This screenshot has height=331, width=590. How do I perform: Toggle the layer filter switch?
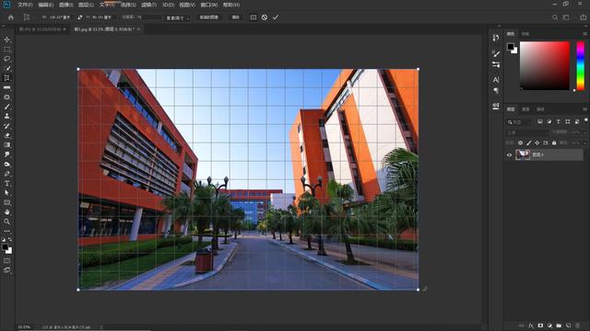586,120
